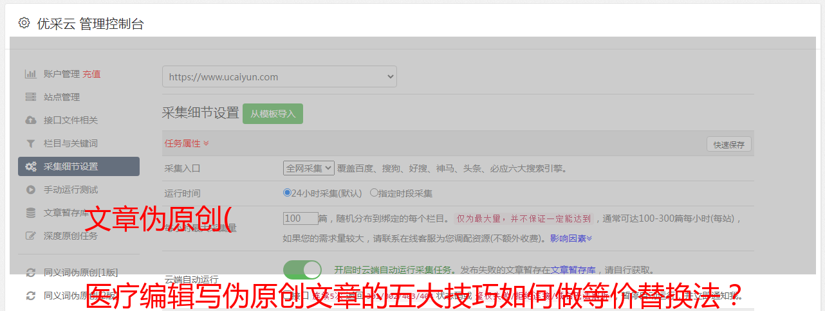The height and width of the screenshot is (311, 825).
Task: Toggle the 云端自动运行 switch
Action: pyautogui.click(x=302, y=270)
